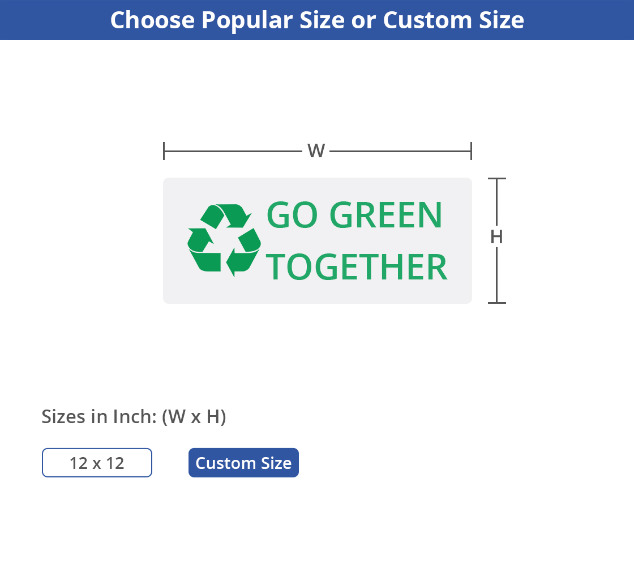
Task: Click the "GO GREEN" text on the sign
Action: [x=355, y=216]
